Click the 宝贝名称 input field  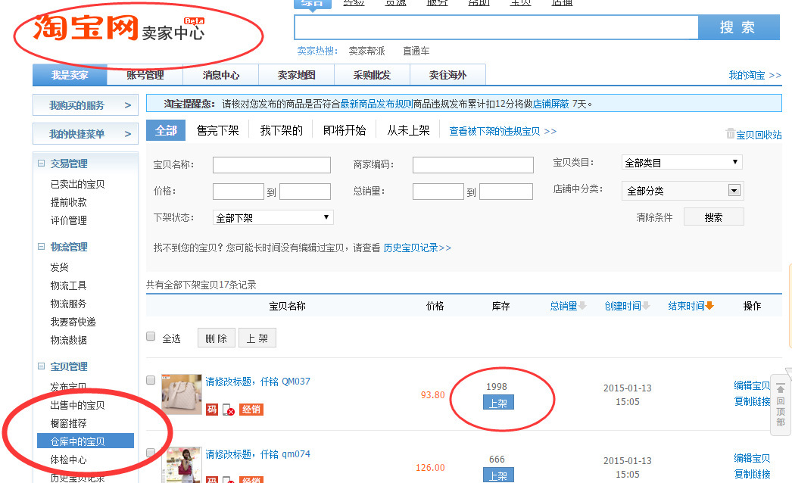272,165
